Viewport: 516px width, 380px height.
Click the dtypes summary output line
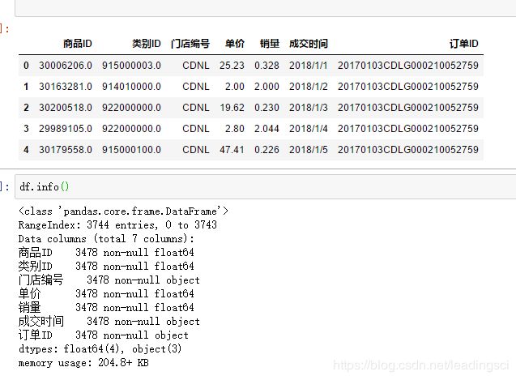(100, 349)
